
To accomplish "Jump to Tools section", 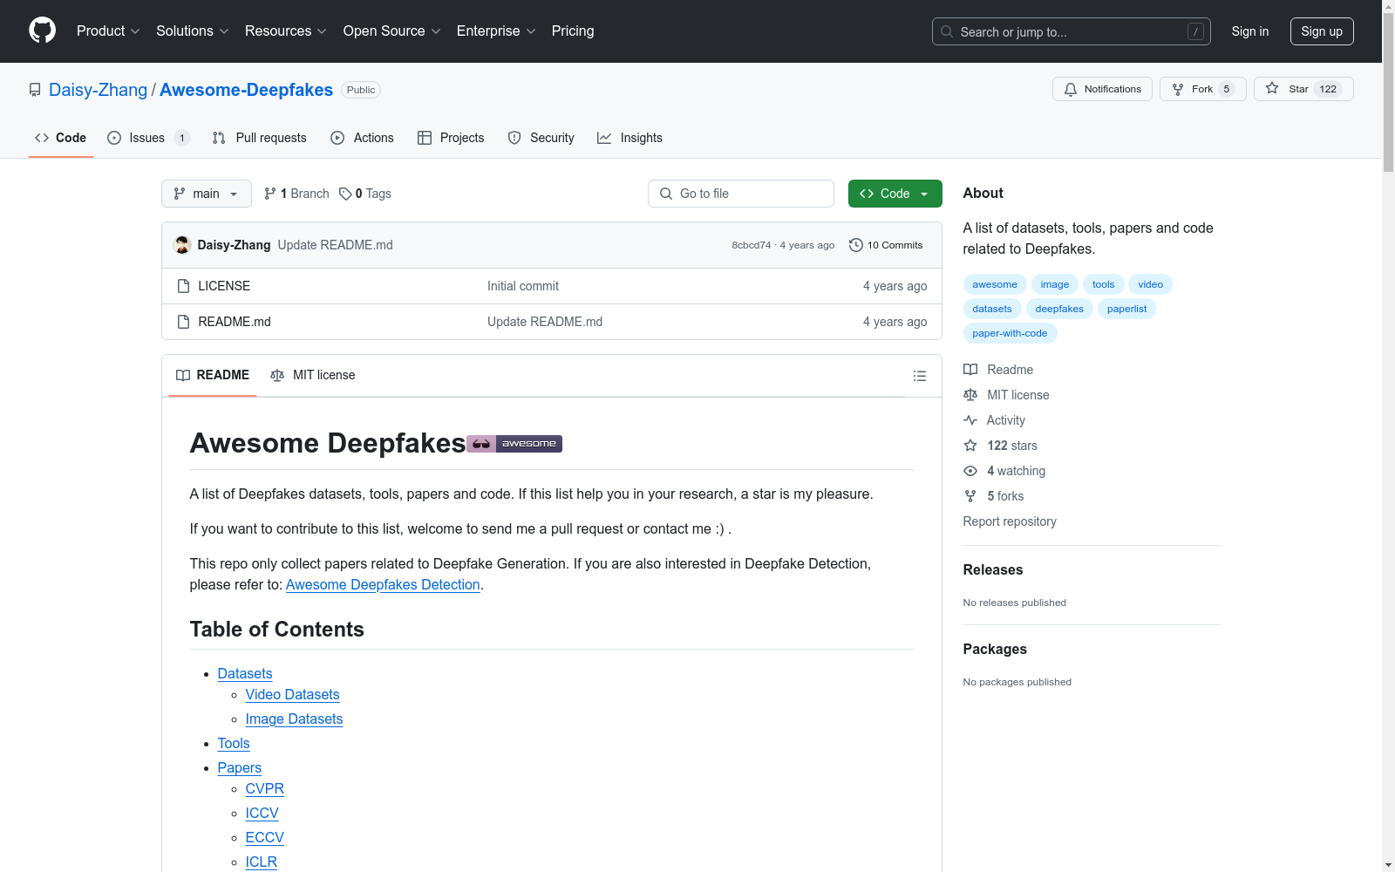I will [234, 743].
